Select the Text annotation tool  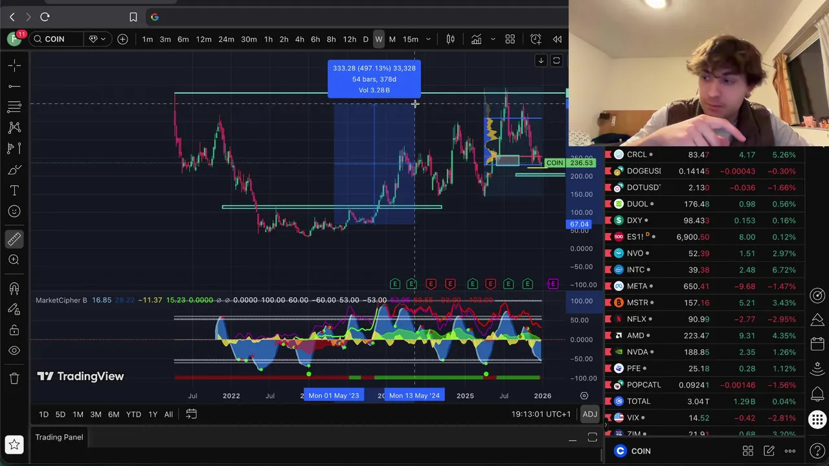[14, 190]
